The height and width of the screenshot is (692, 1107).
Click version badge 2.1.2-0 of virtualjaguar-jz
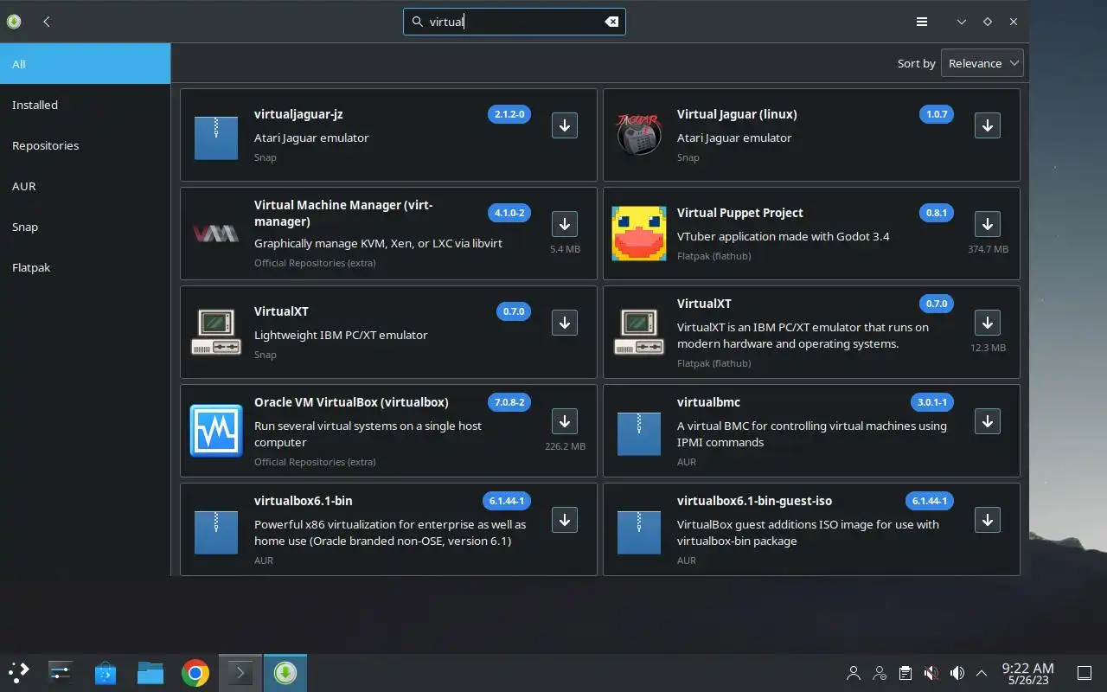point(509,114)
